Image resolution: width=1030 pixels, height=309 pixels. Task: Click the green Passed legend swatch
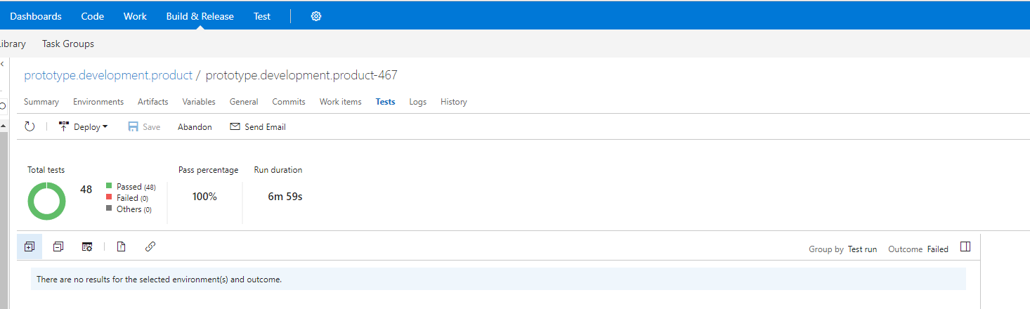pyautogui.click(x=109, y=186)
